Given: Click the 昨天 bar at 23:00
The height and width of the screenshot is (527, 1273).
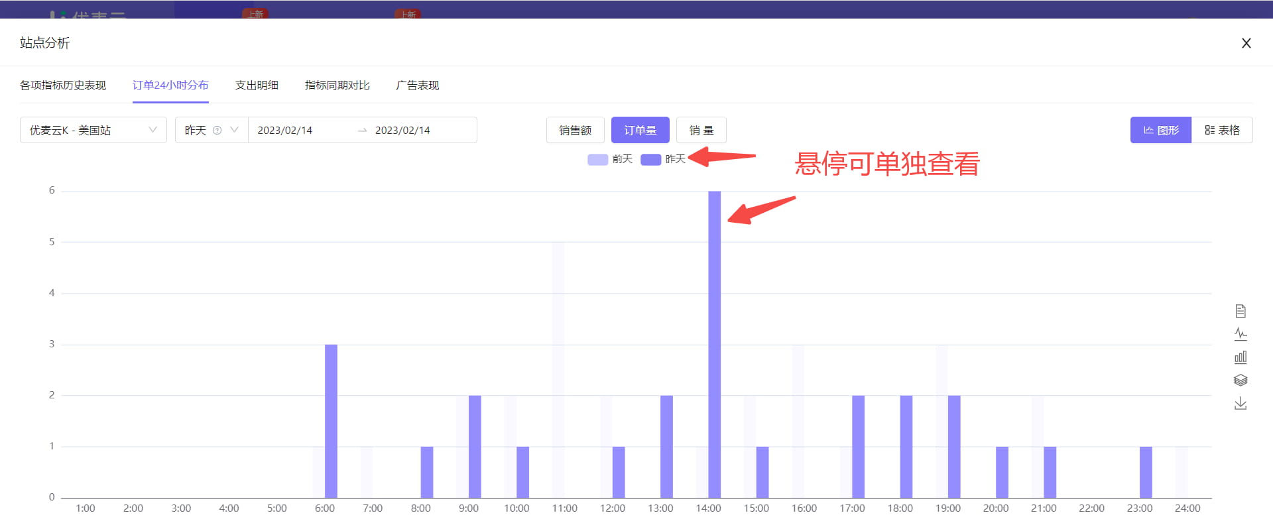Looking at the screenshot, I should [1146, 472].
